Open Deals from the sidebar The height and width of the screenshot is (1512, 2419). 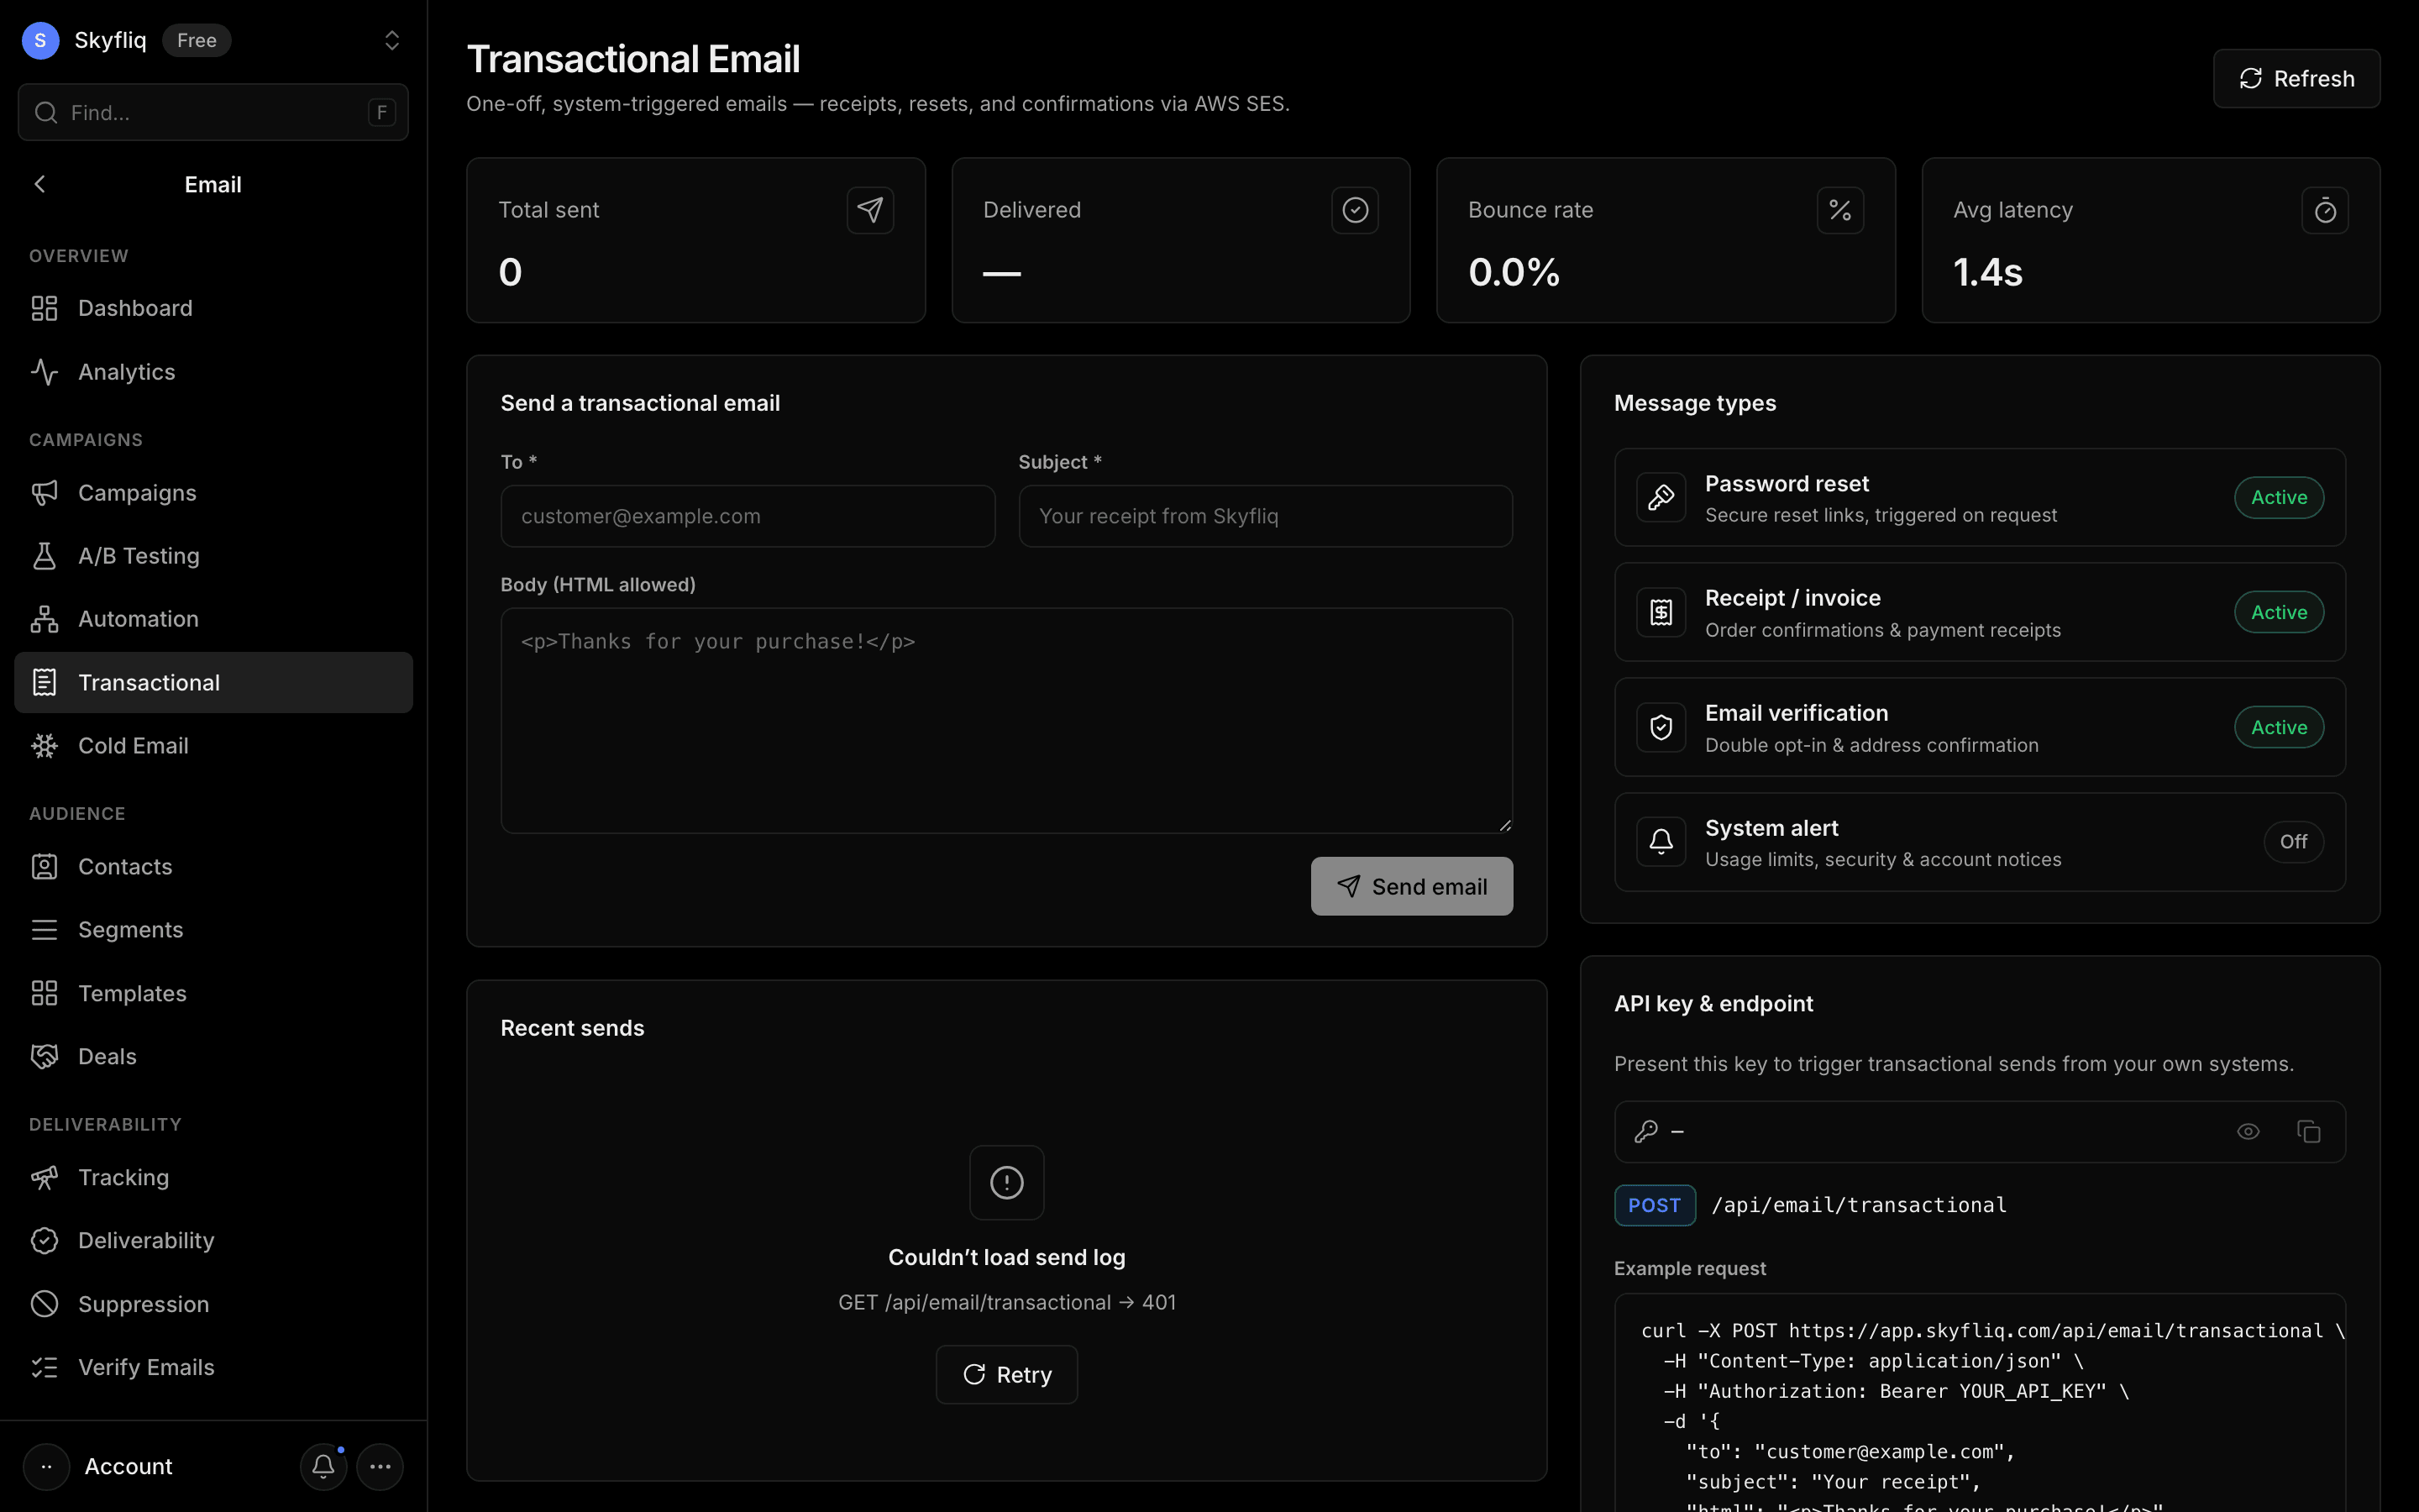point(213,1056)
